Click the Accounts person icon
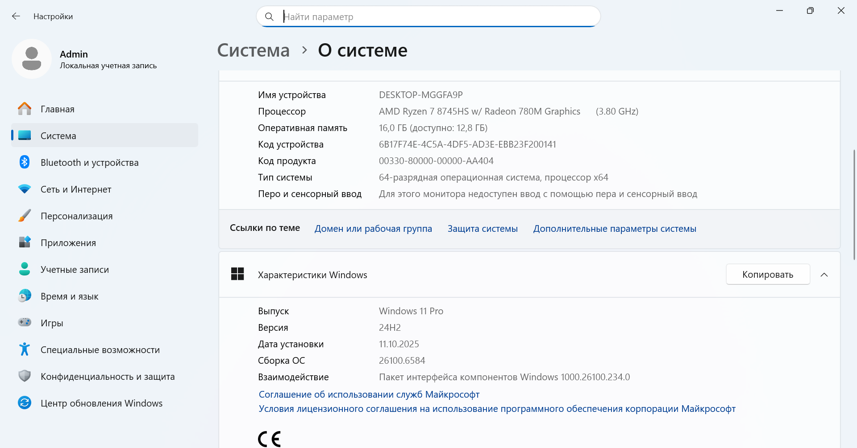Screen dimensions: 857x448 25,269
